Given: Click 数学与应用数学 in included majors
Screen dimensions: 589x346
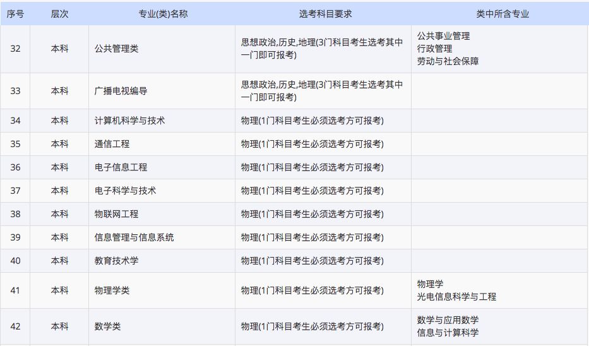Looking at the screenshot, I should point(448,320).
